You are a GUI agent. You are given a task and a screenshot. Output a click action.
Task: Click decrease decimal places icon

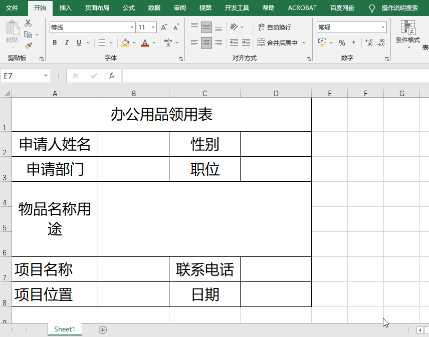[x=381, y=43]
